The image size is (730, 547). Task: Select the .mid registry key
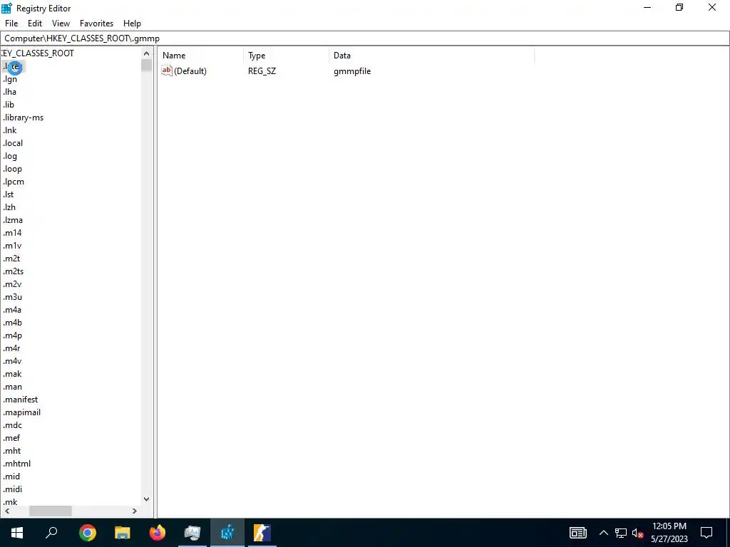[x=11, y=476]
